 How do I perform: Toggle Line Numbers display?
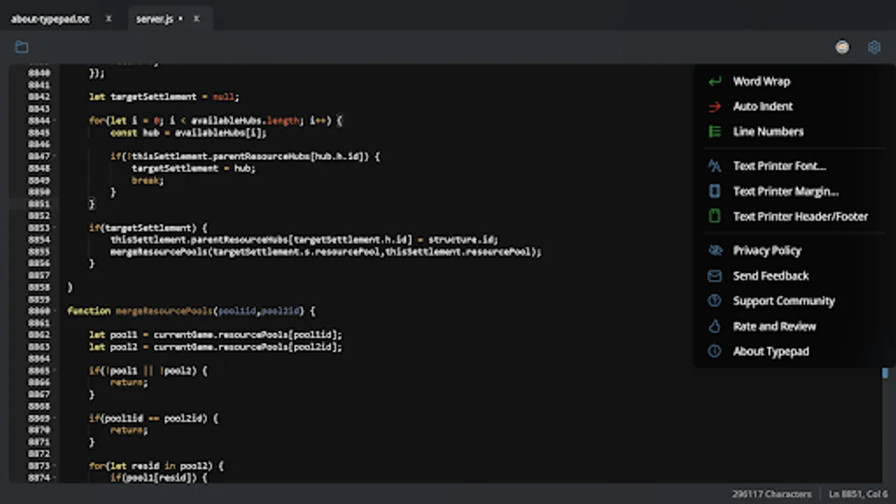pyautogui.click(x=768, y=131)
